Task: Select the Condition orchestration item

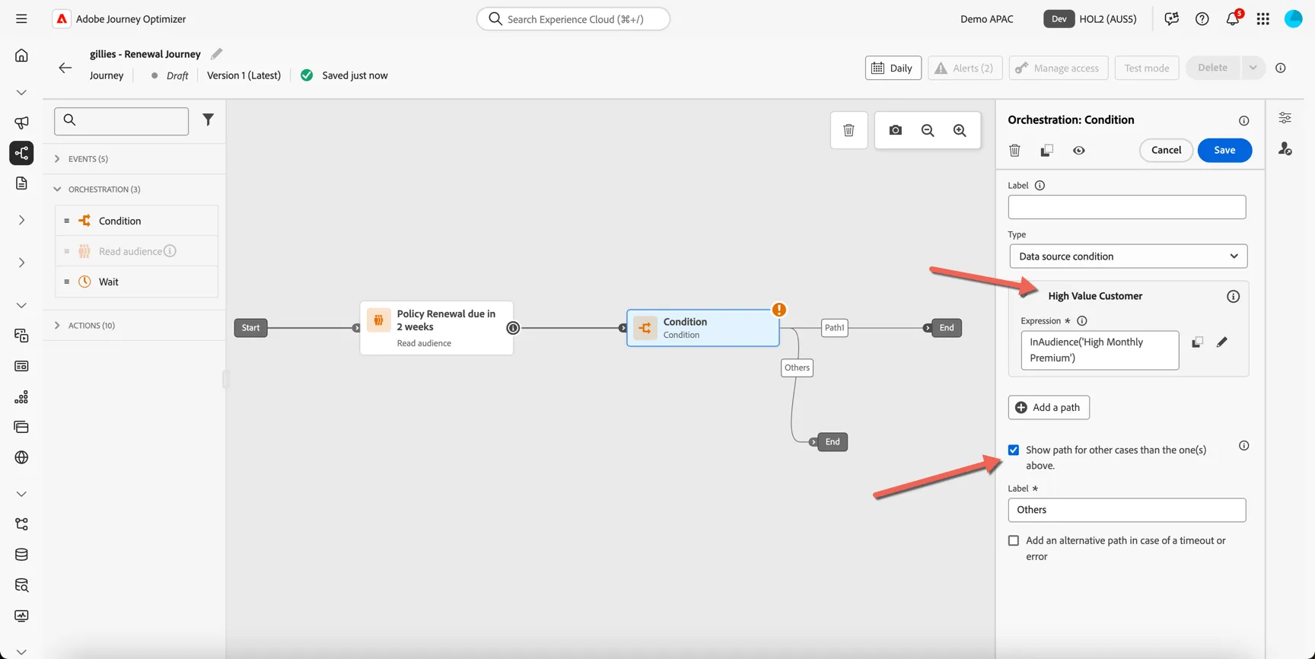Action: (x=137, y=221)
